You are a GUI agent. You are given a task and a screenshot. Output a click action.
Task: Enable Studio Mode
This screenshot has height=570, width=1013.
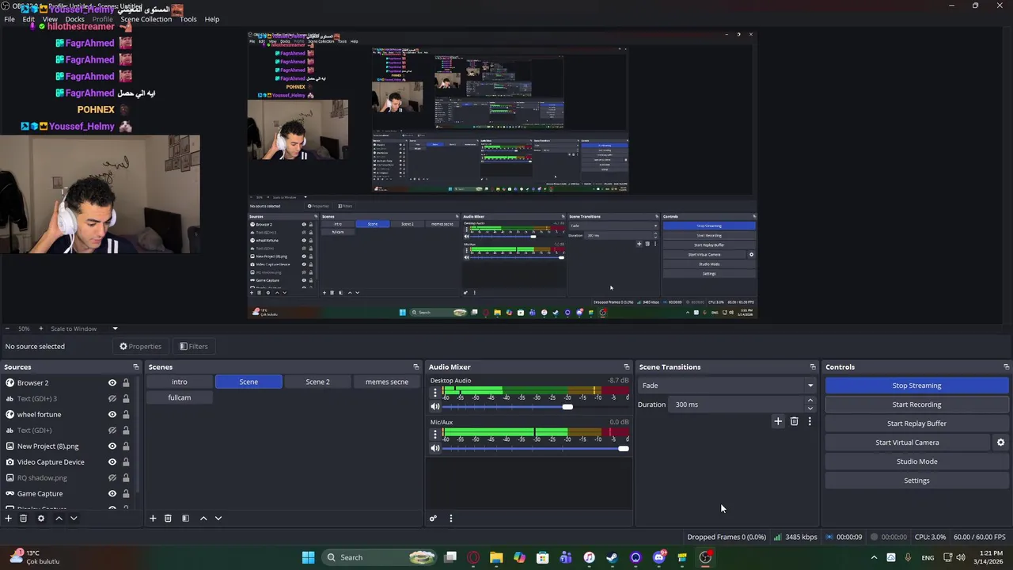coord(916,462)
